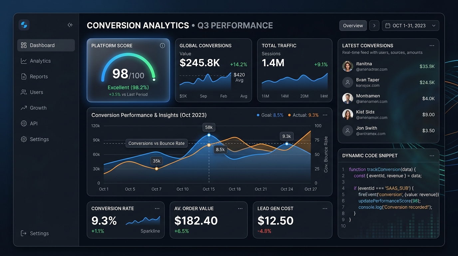Open Latest Conversions more options menu
Screen dimensions: 458x256
(432, 46)
